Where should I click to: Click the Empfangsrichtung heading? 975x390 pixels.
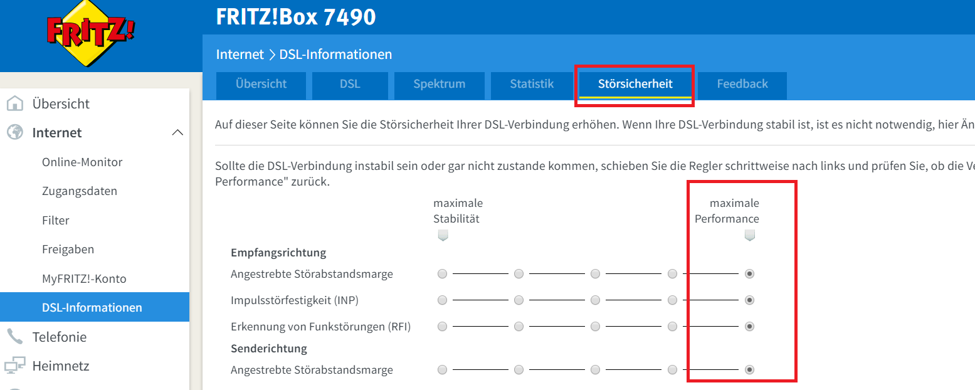click(278, 253)
